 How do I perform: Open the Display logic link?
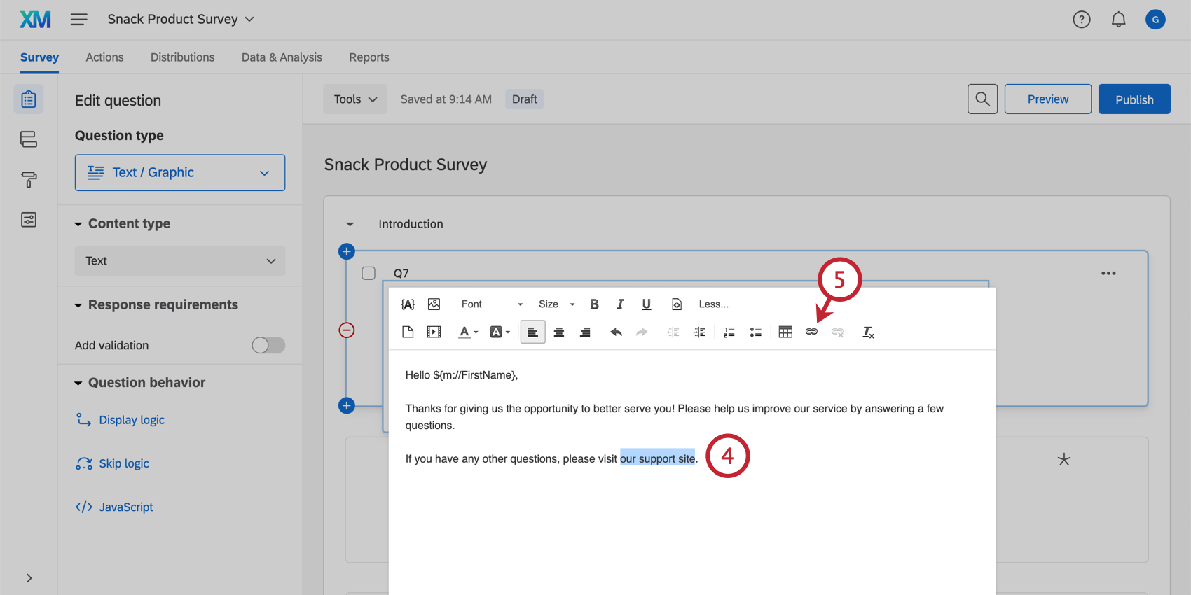(132, 420)
